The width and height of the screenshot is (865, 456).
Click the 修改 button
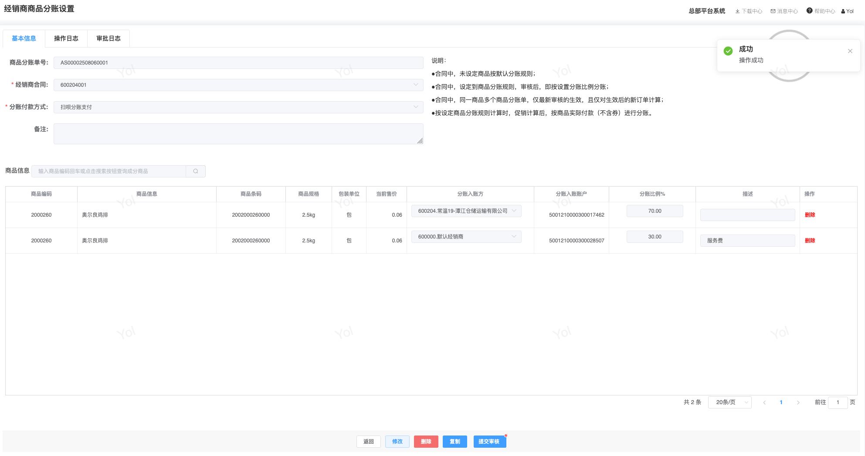(x=397, y=442)
